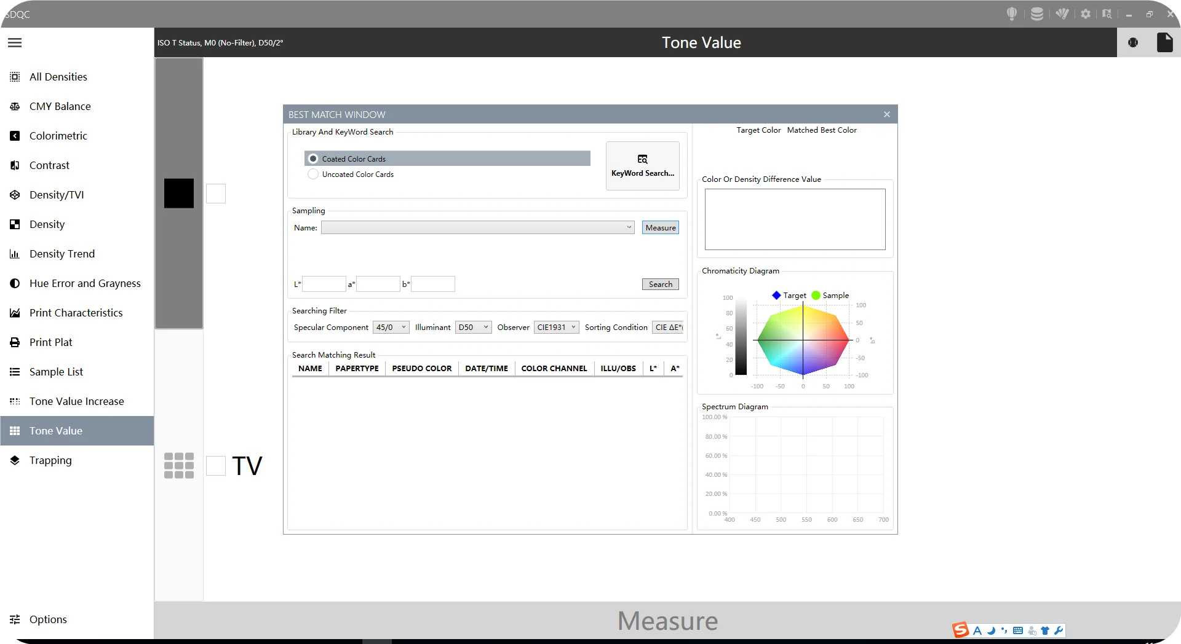Image resolution: width=1181 pixels, height=644 pixels.
Task: Open the Observer CIE1931 dropdown
Action: (556, 327)
